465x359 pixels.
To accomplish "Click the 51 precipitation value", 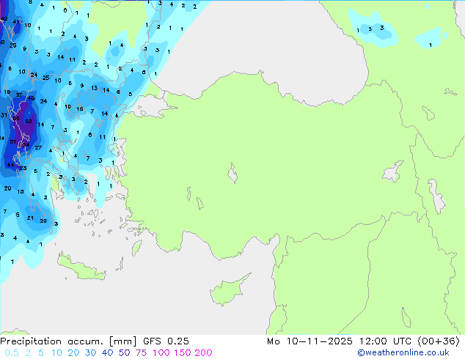I will click(12, 142).
